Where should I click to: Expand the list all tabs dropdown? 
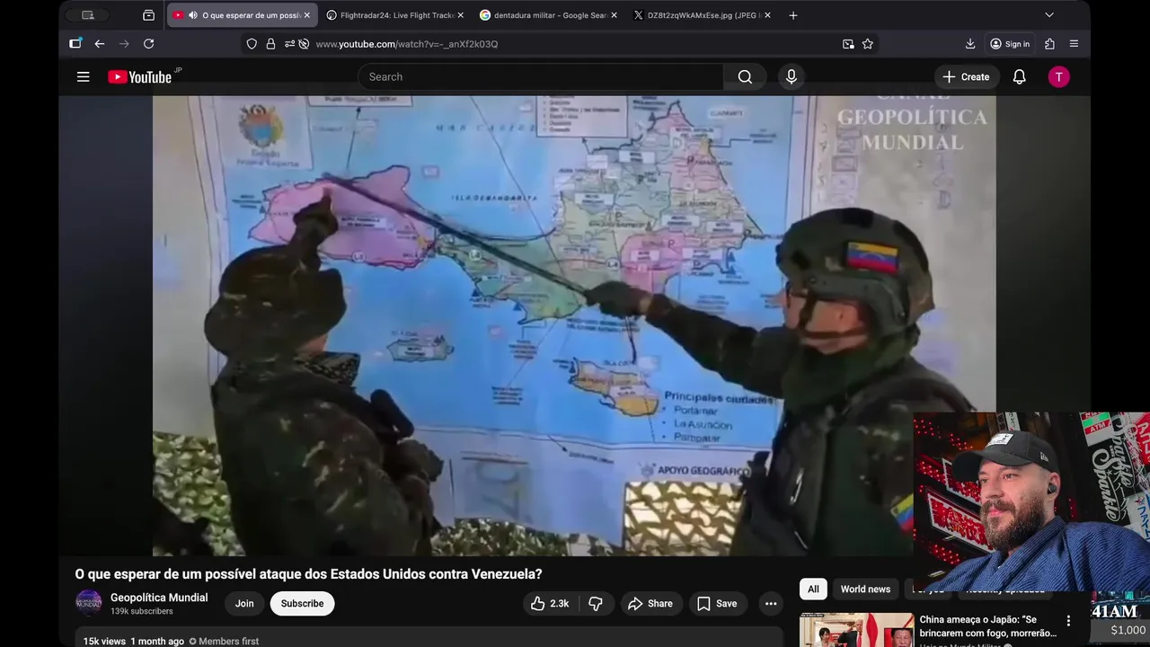pos(1048,15)
